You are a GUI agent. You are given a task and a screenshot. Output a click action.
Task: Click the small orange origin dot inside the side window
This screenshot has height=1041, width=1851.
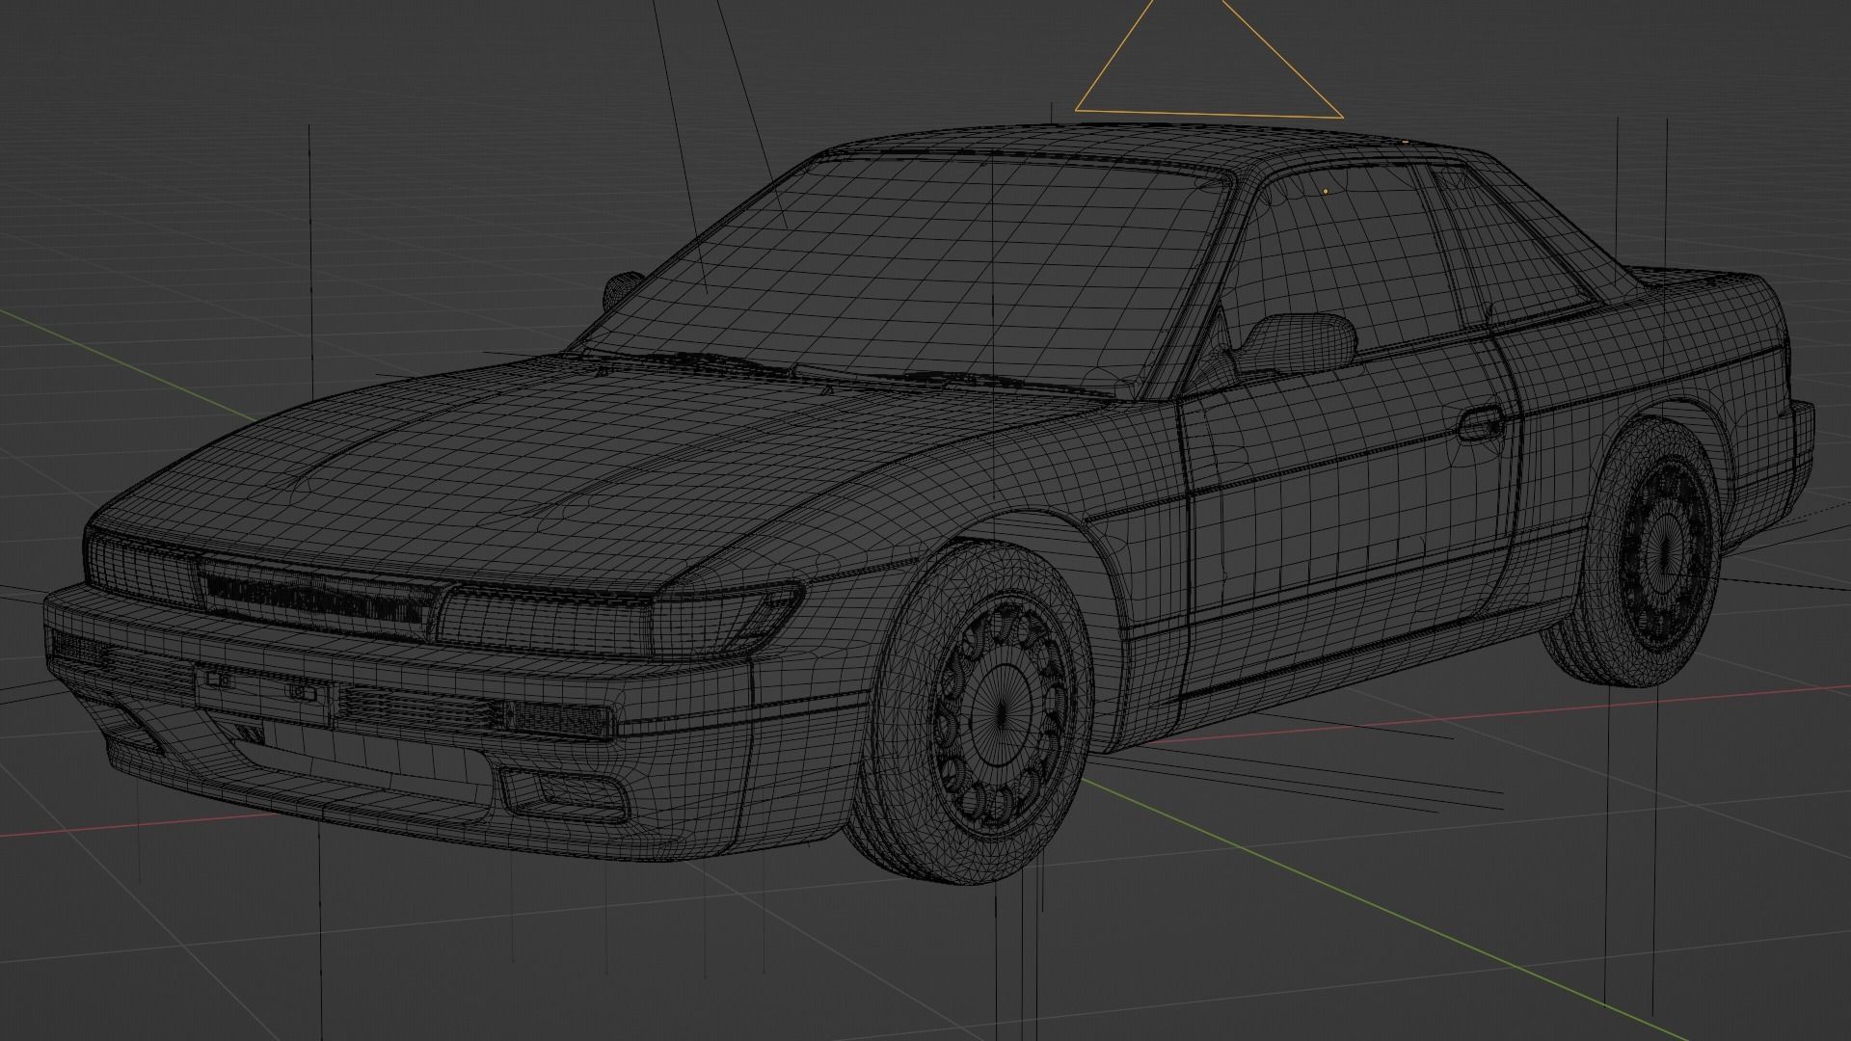tap(1326, 192)
